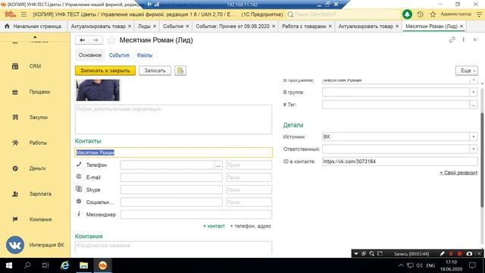Click the notifications bell icon
Screen dimensions: 485x273
coord(407,14)
